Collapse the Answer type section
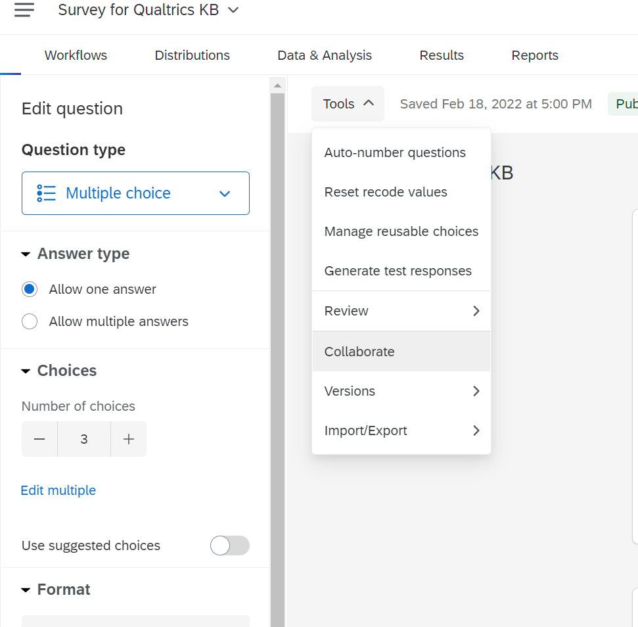Screen dimensions: 638x627 click(x=25, y=253)
